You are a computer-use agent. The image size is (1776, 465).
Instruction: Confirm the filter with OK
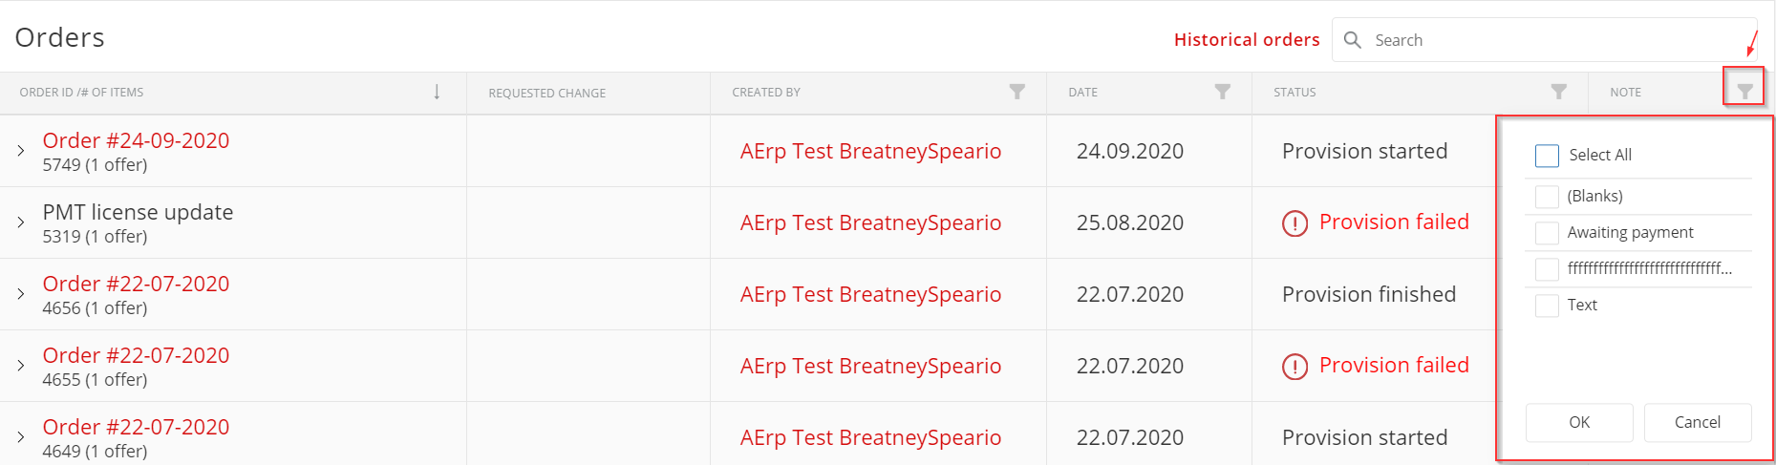click(1579, 422)
